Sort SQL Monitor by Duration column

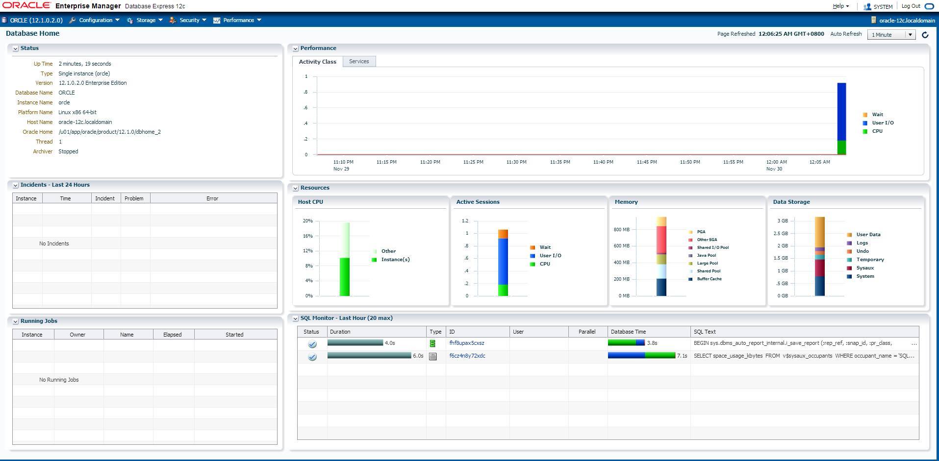click(377, 332)
